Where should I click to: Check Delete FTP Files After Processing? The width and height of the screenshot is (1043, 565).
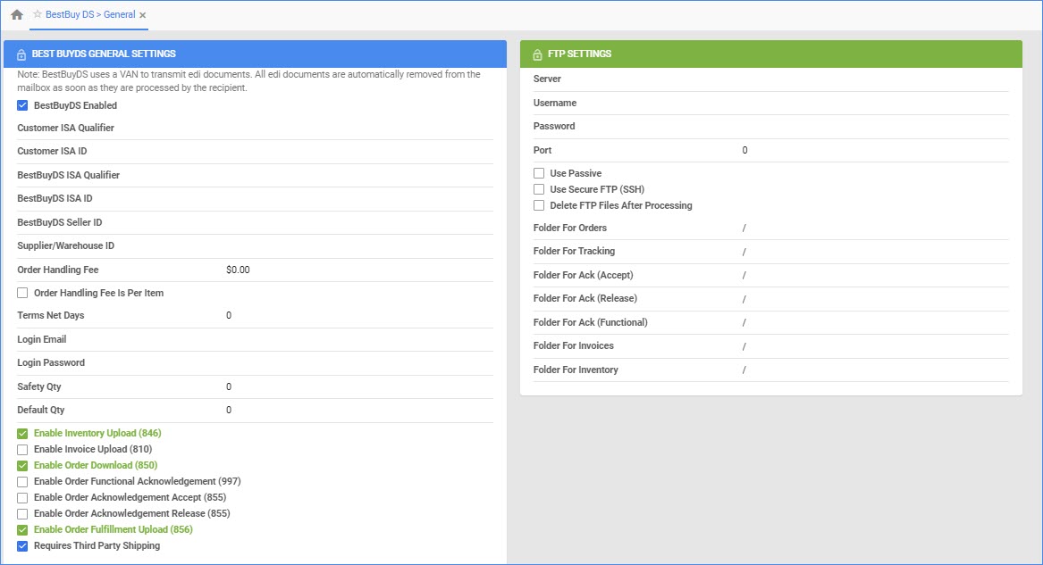(x=539, y=206)
